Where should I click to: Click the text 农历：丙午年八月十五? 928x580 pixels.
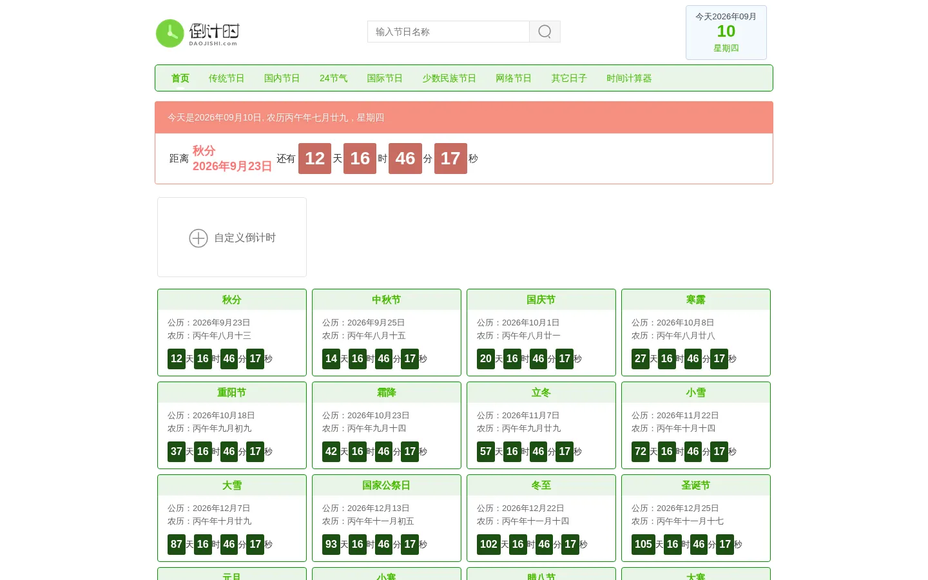pos(364,335)
